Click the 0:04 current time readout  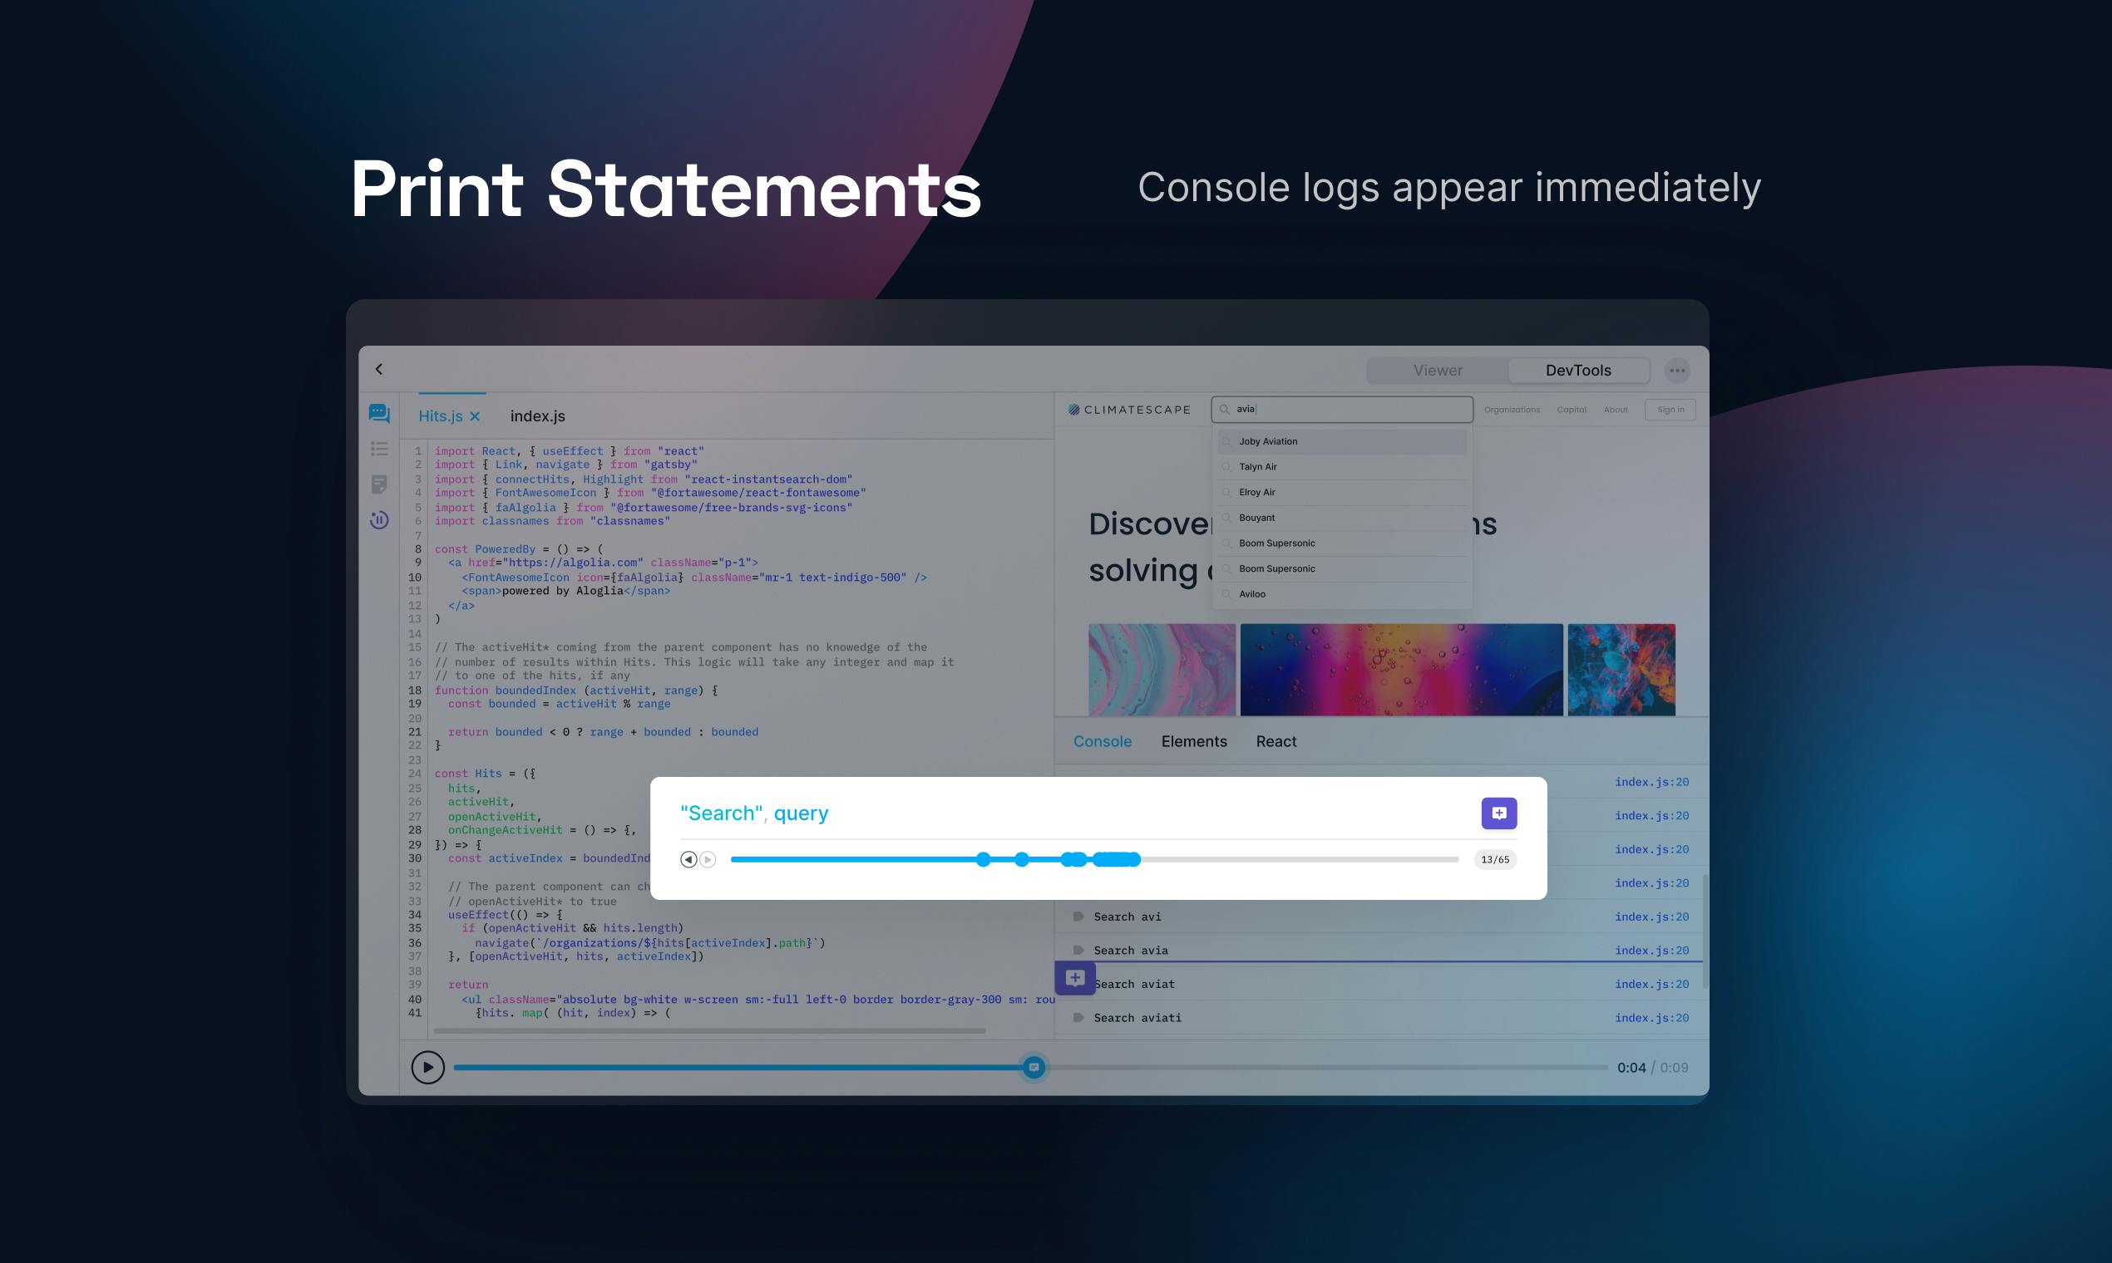pyautogui.click(x=1631, y=1067)
